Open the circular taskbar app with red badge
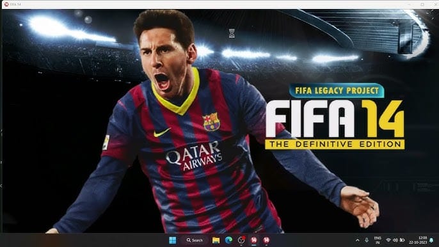439x247 pixels. click(241, 240)
